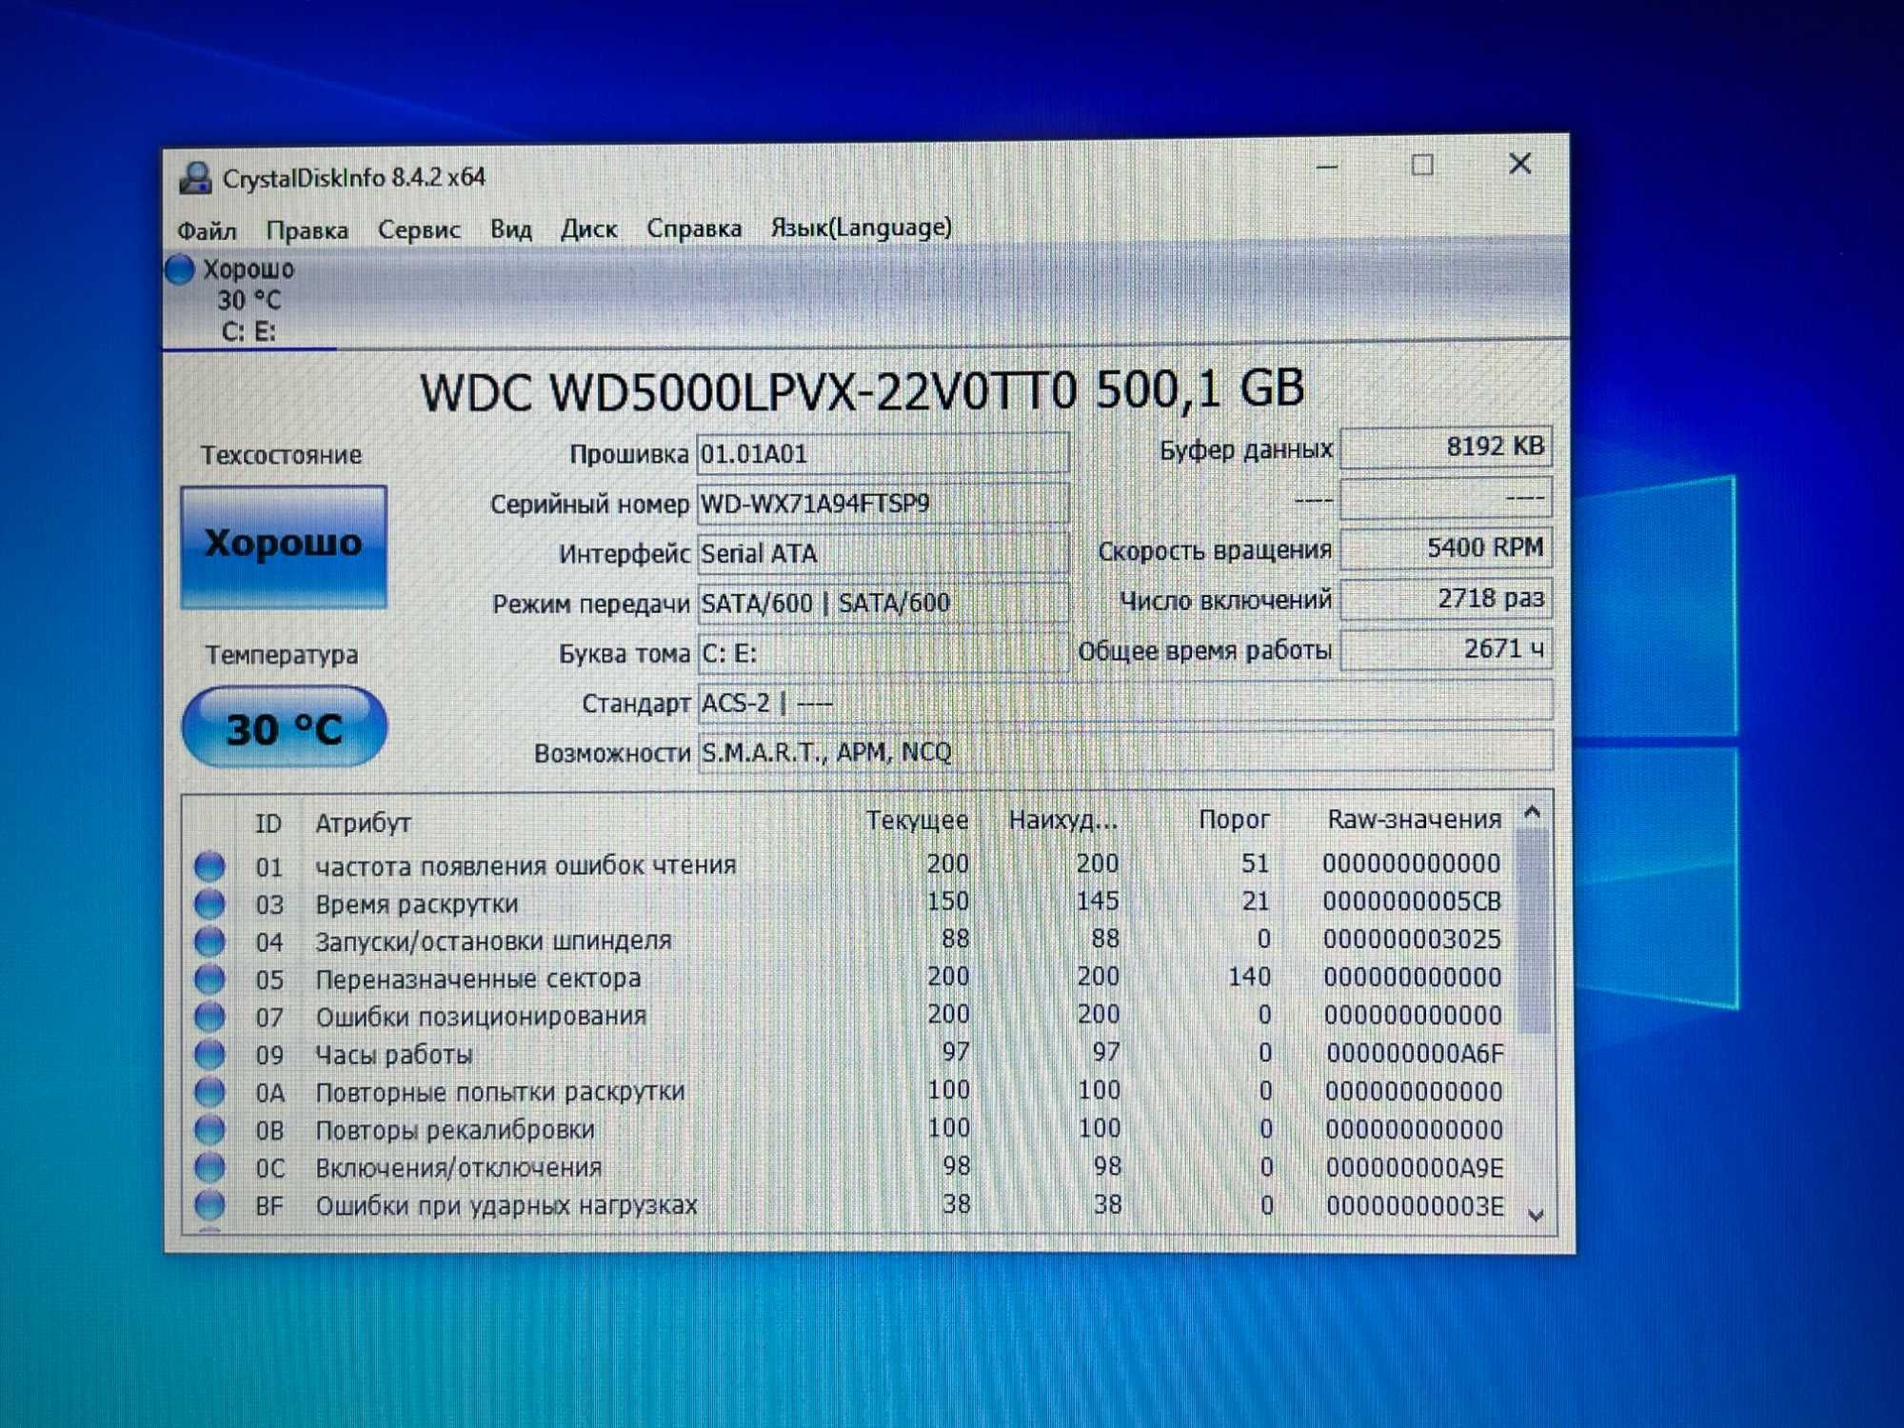Click the 30 °C temperature button
This screenshot has width=1904, height=1428.
pyautogui.click(x=284, y=727)
